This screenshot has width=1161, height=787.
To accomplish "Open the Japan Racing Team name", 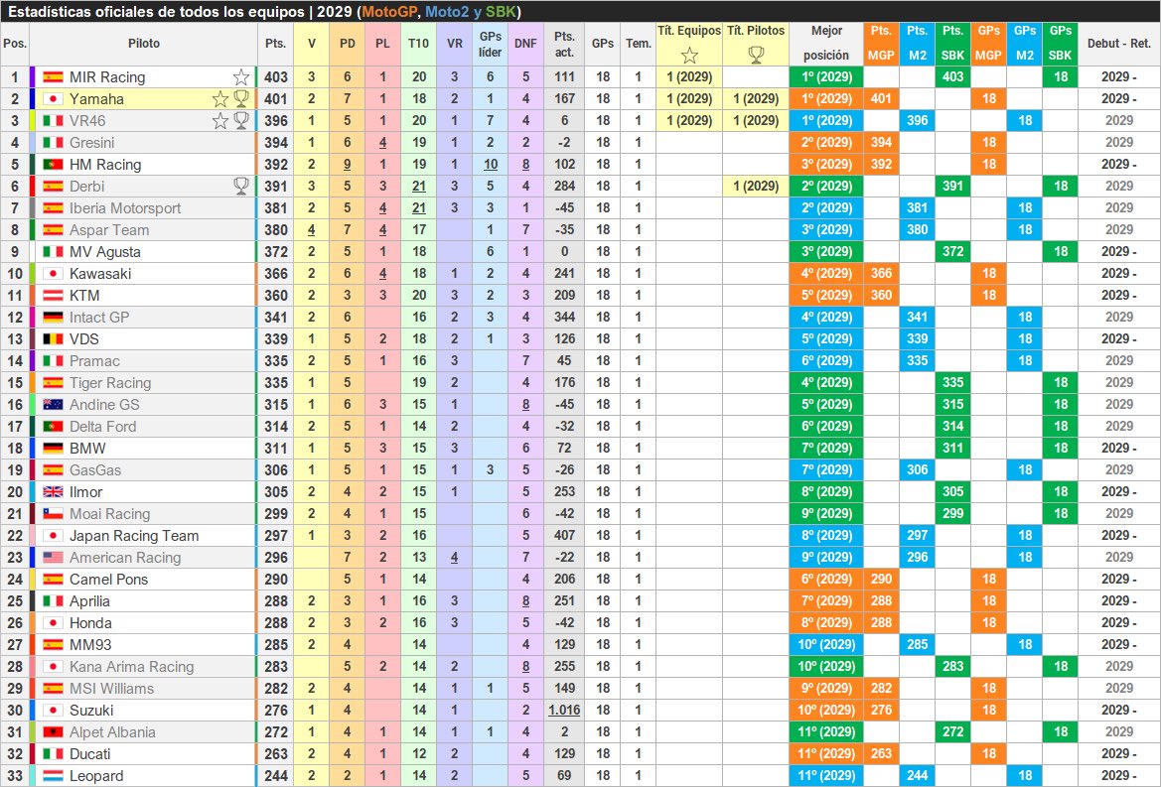I will pos(134,536).
